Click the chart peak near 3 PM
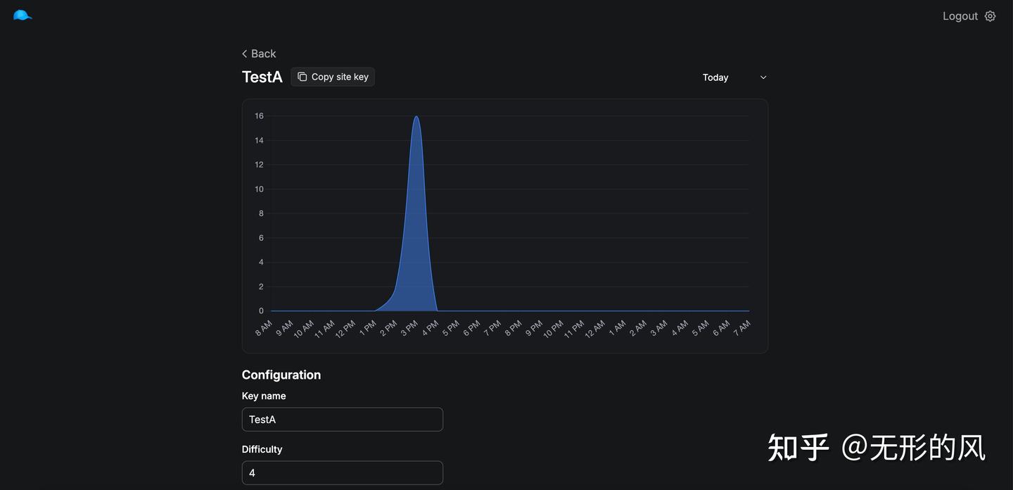The image size is (1013, 490). point(416,117)
